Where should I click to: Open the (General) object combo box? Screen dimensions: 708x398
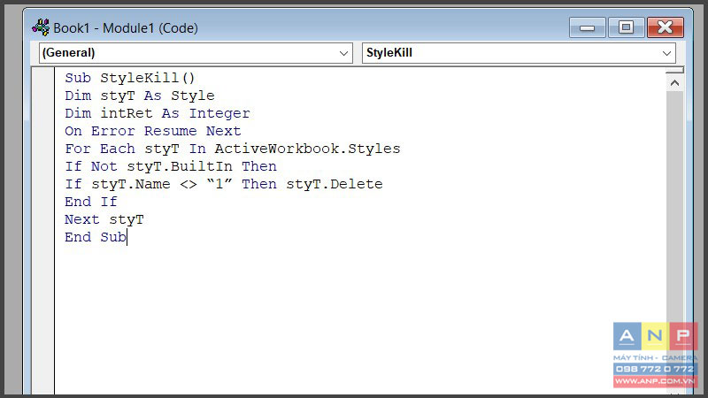point(196,53)
